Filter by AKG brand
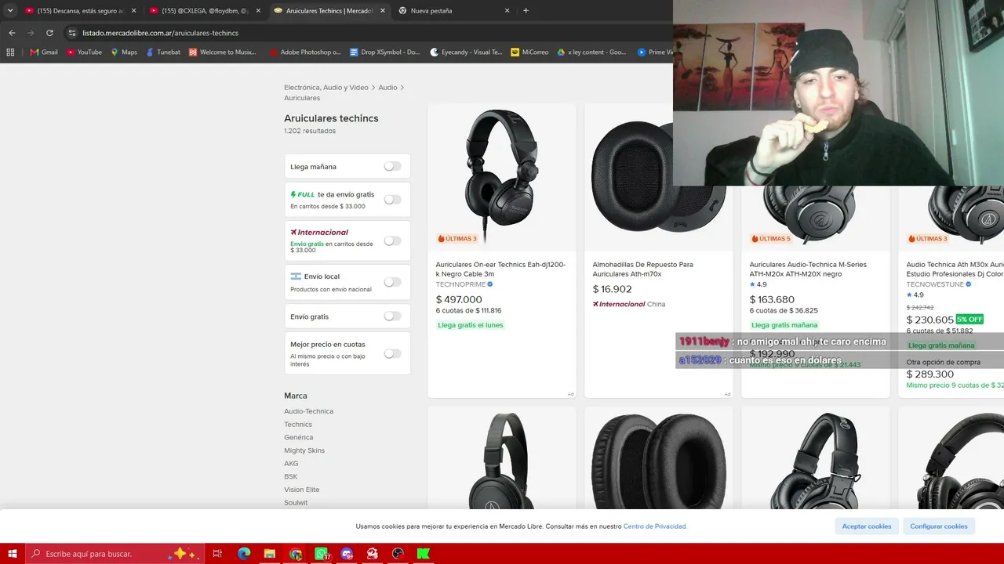The height and width of the screenshot is (564, 1004). pos(291,464)
